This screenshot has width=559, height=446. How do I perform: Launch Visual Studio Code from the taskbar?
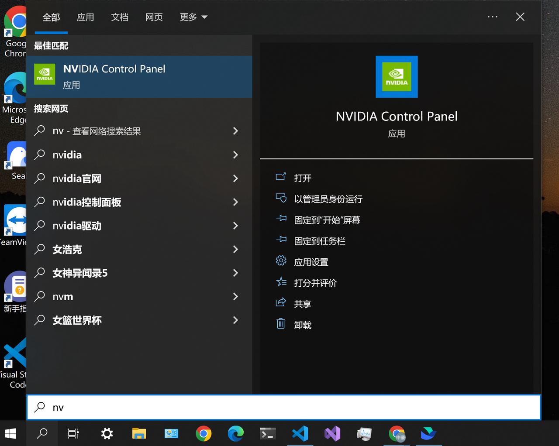coord(300,433)
